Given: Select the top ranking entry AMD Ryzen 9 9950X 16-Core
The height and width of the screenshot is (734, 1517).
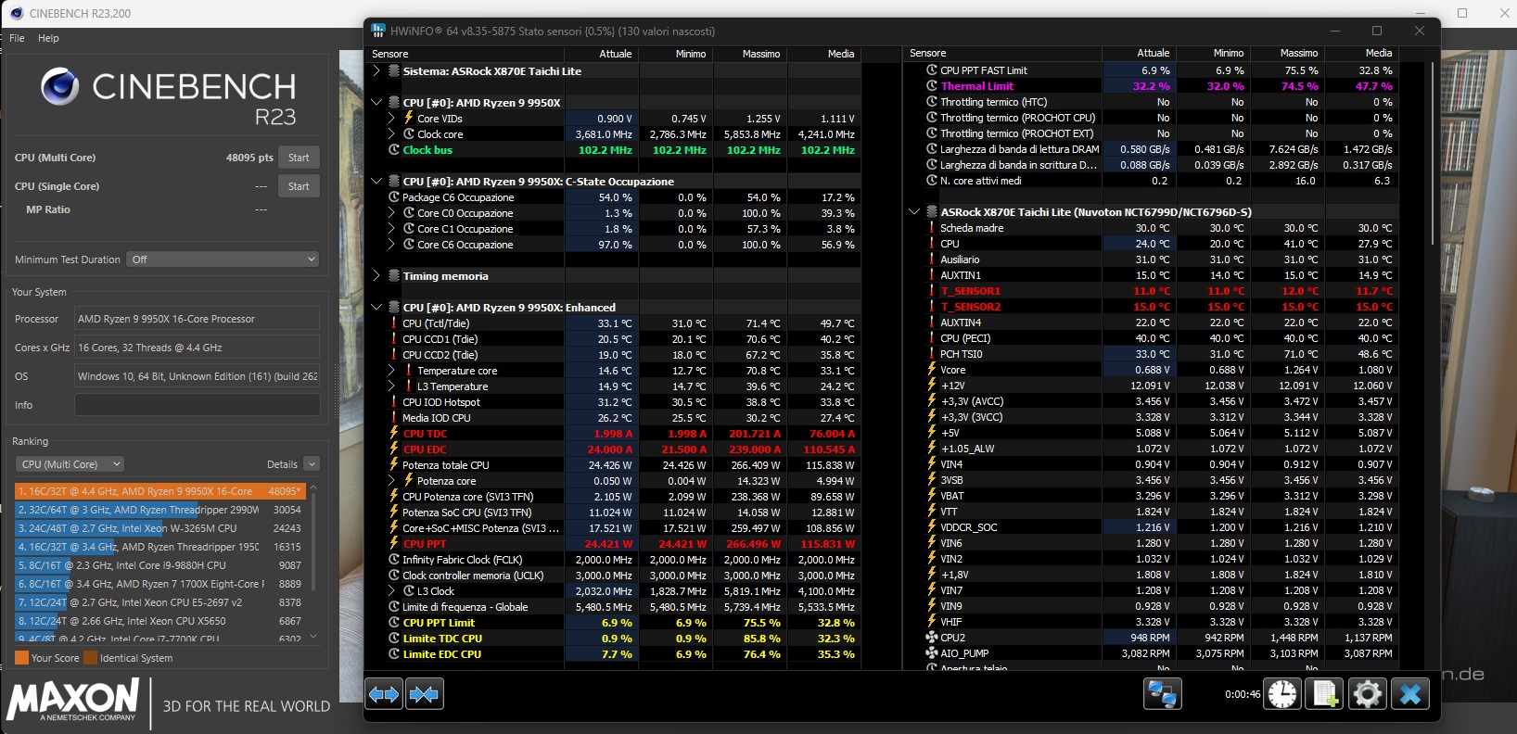Looking at the screenshot, I should point(159,491).
